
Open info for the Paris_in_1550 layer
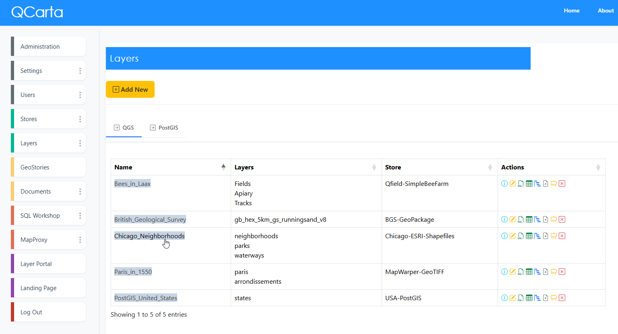pos(504,272)
